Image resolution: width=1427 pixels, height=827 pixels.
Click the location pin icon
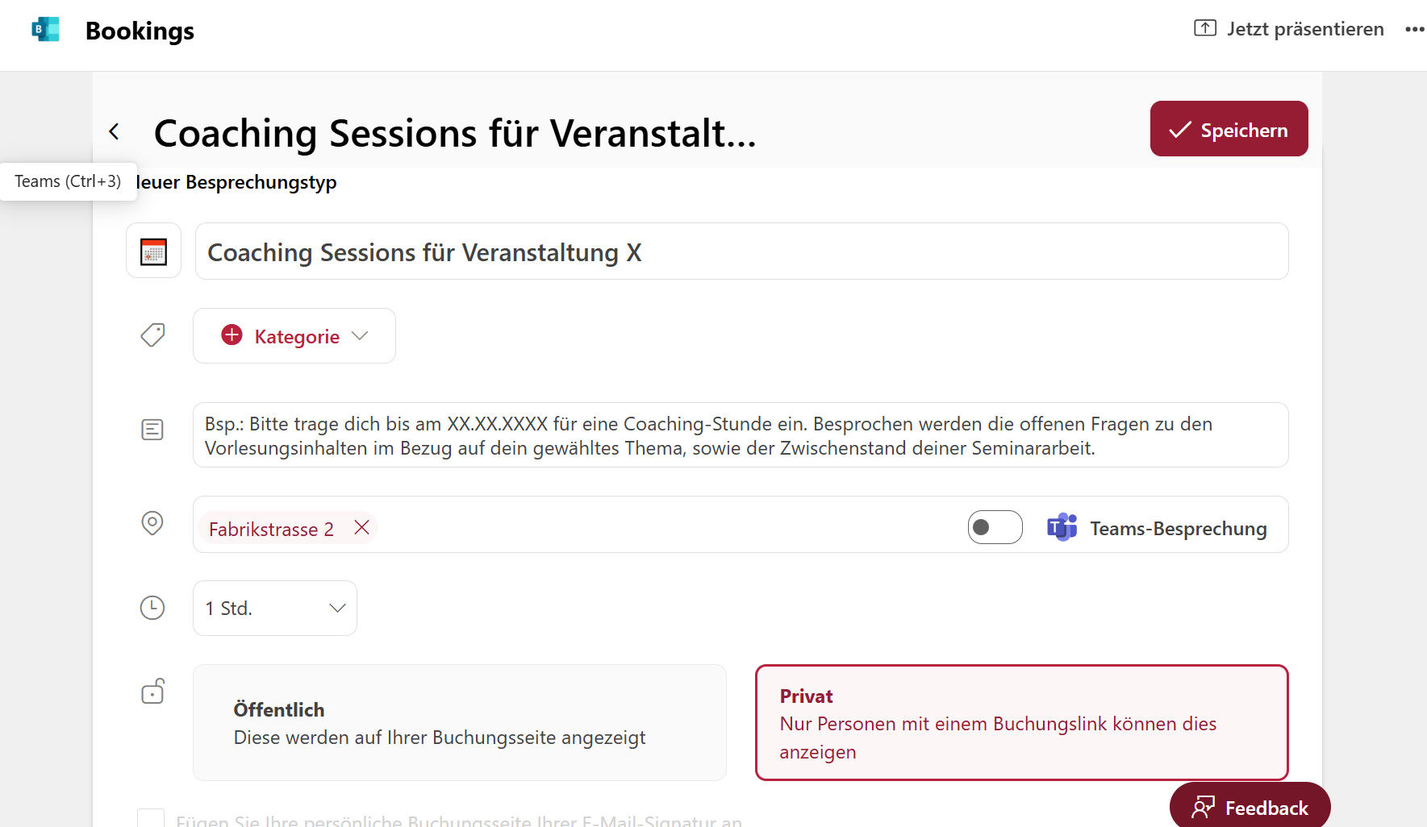(x=152, y=524)
